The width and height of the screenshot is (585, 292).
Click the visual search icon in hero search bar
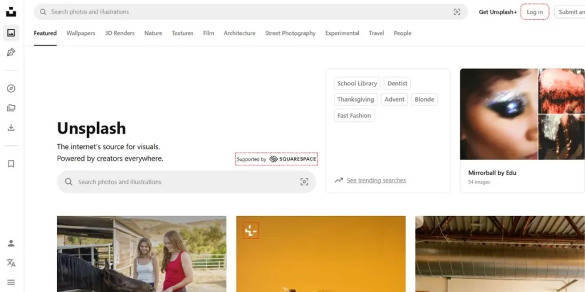[304, 182]
